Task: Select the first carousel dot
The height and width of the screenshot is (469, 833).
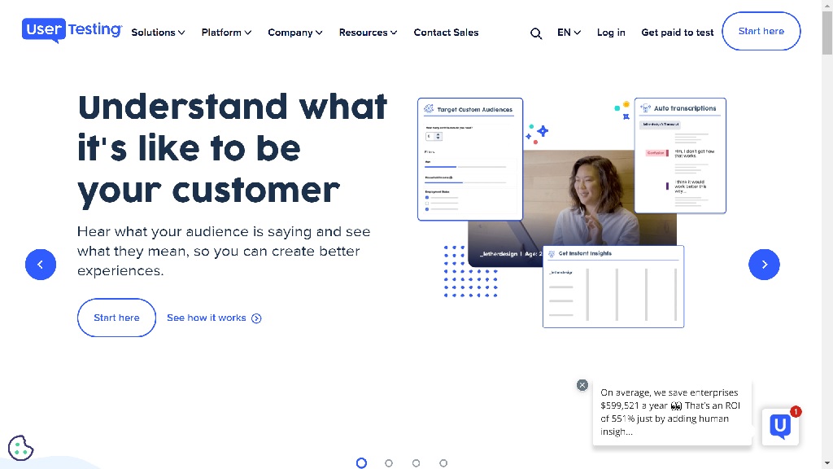Action: pos(361,463)
